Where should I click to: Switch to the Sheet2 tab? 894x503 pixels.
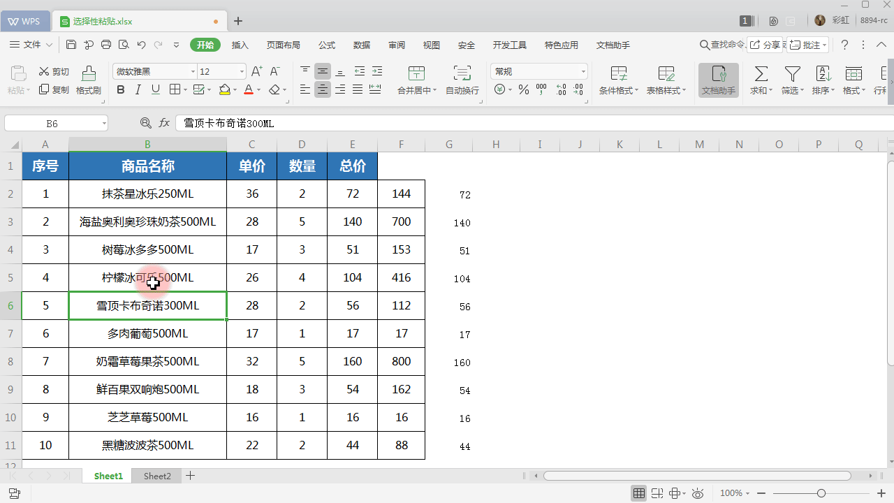point(156,476)
